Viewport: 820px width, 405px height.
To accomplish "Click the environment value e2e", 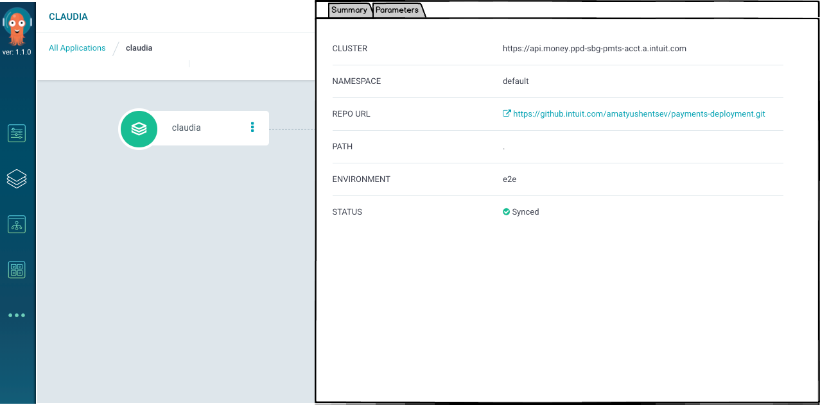I will click(x=509, y=179).
